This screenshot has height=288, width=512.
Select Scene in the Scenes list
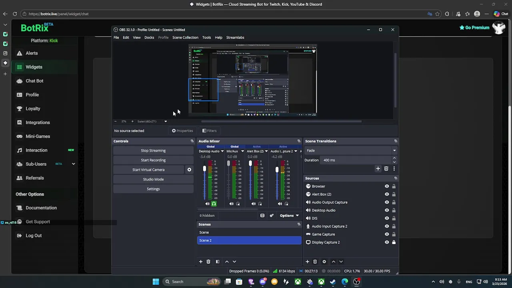249,232
